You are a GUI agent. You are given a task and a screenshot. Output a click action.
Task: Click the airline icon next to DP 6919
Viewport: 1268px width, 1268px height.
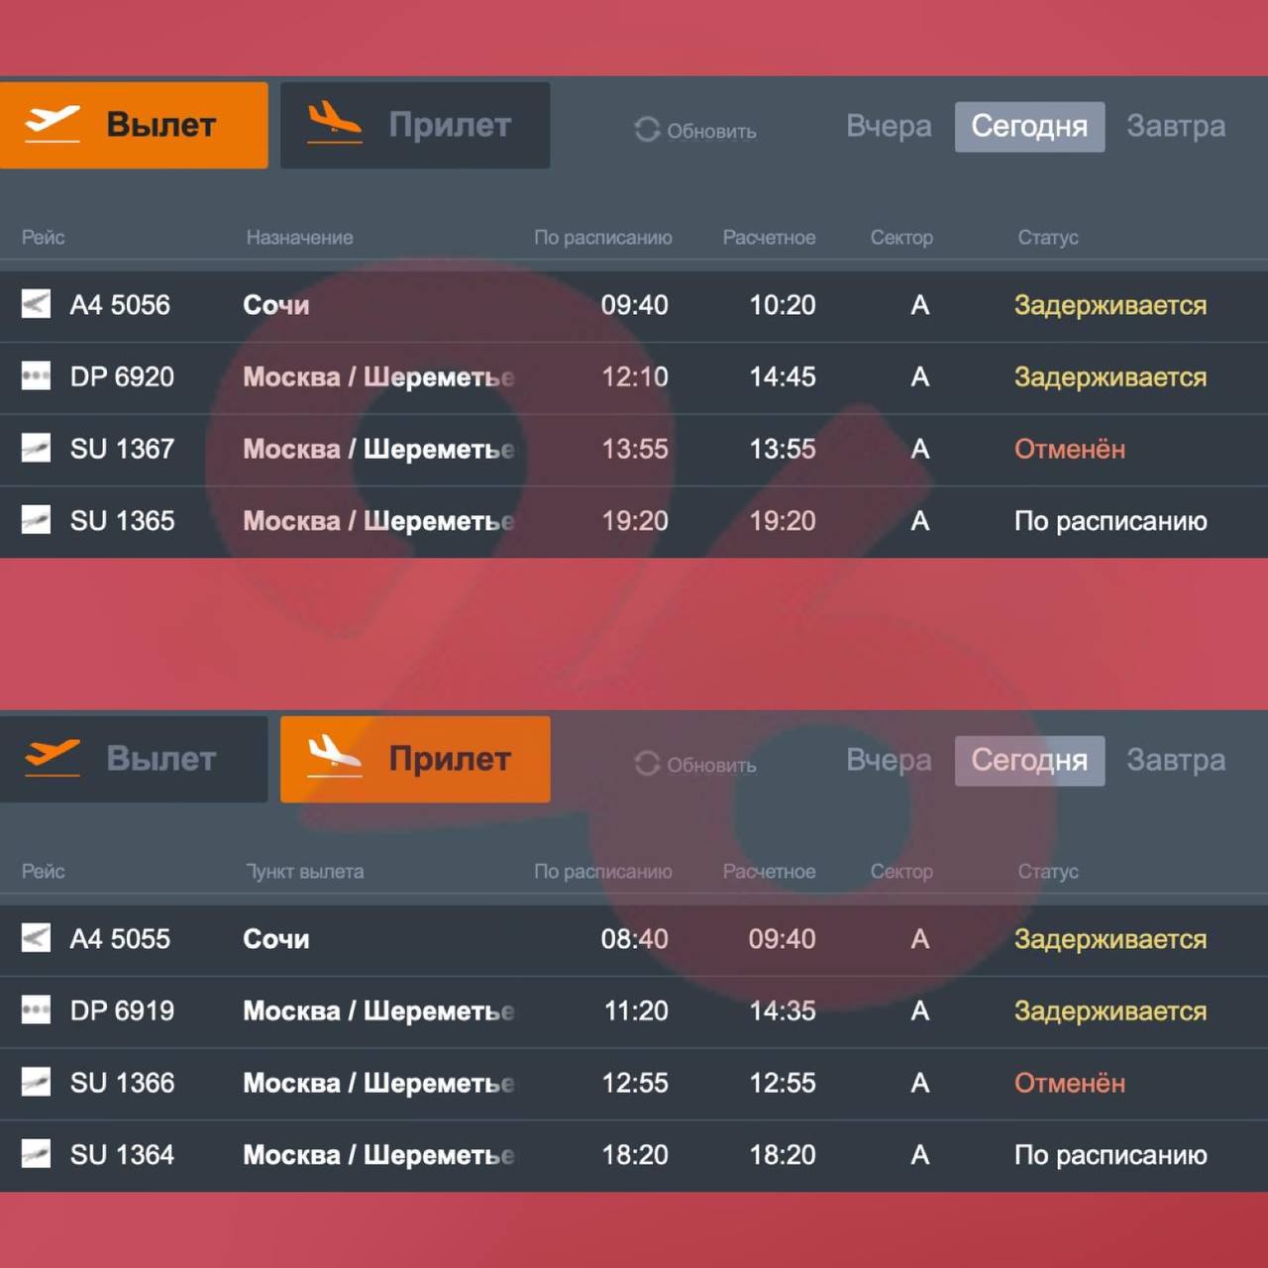pos(36,1010)
